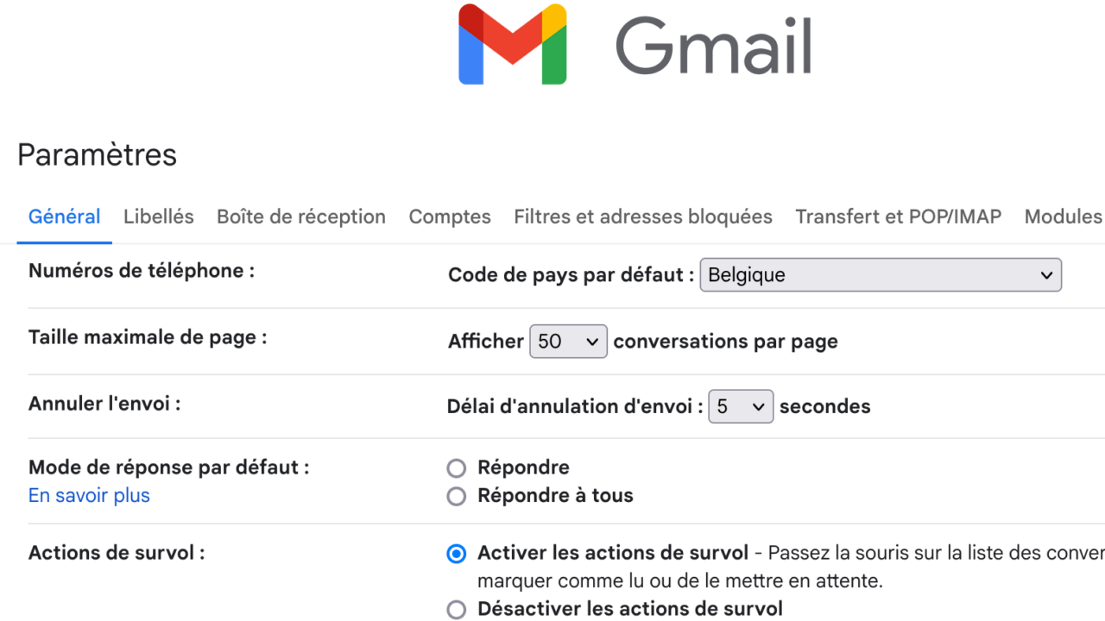Open the Modules tab

pyautogui.click(x=1064, y=216)
